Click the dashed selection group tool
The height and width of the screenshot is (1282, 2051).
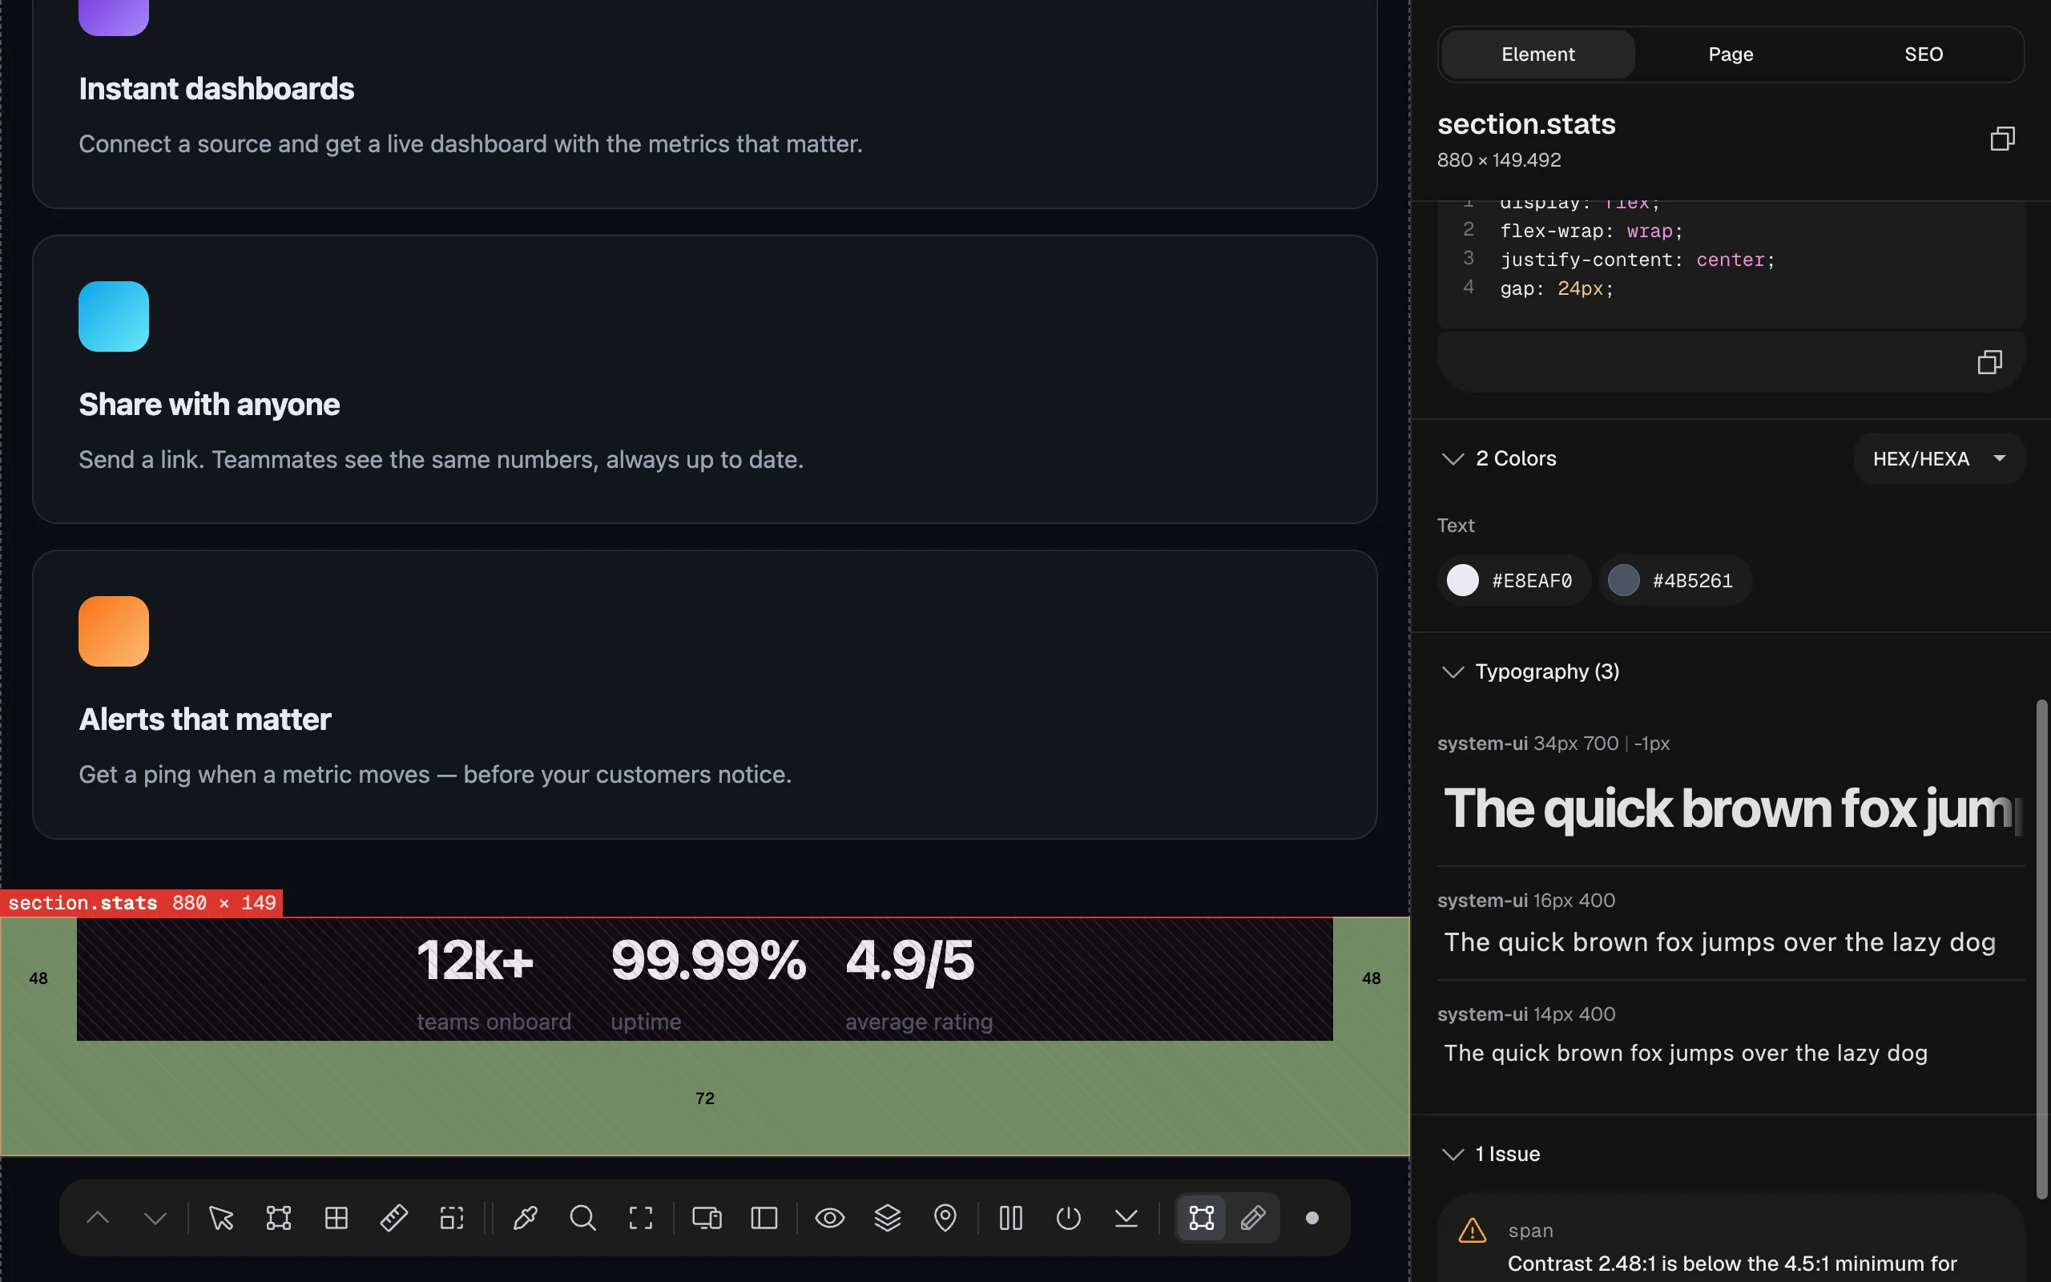click(452, 1219)
